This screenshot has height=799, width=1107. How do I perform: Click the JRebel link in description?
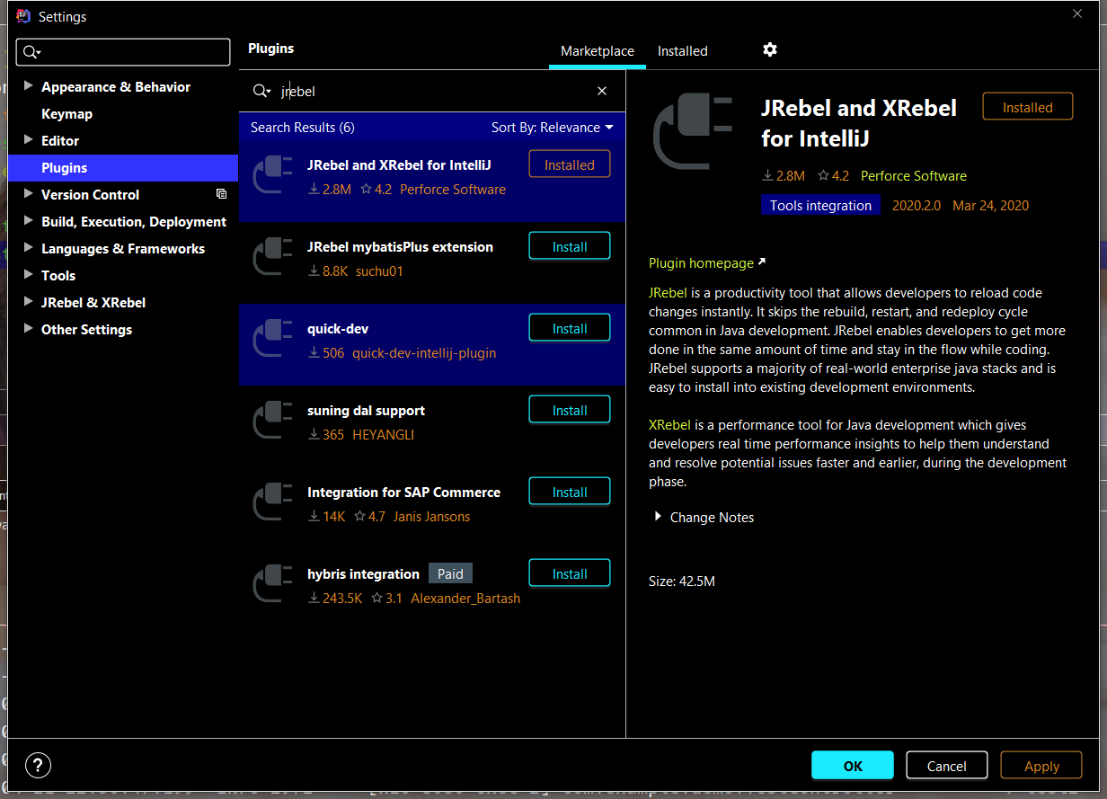pyautogui.click(x=669, y=293)
